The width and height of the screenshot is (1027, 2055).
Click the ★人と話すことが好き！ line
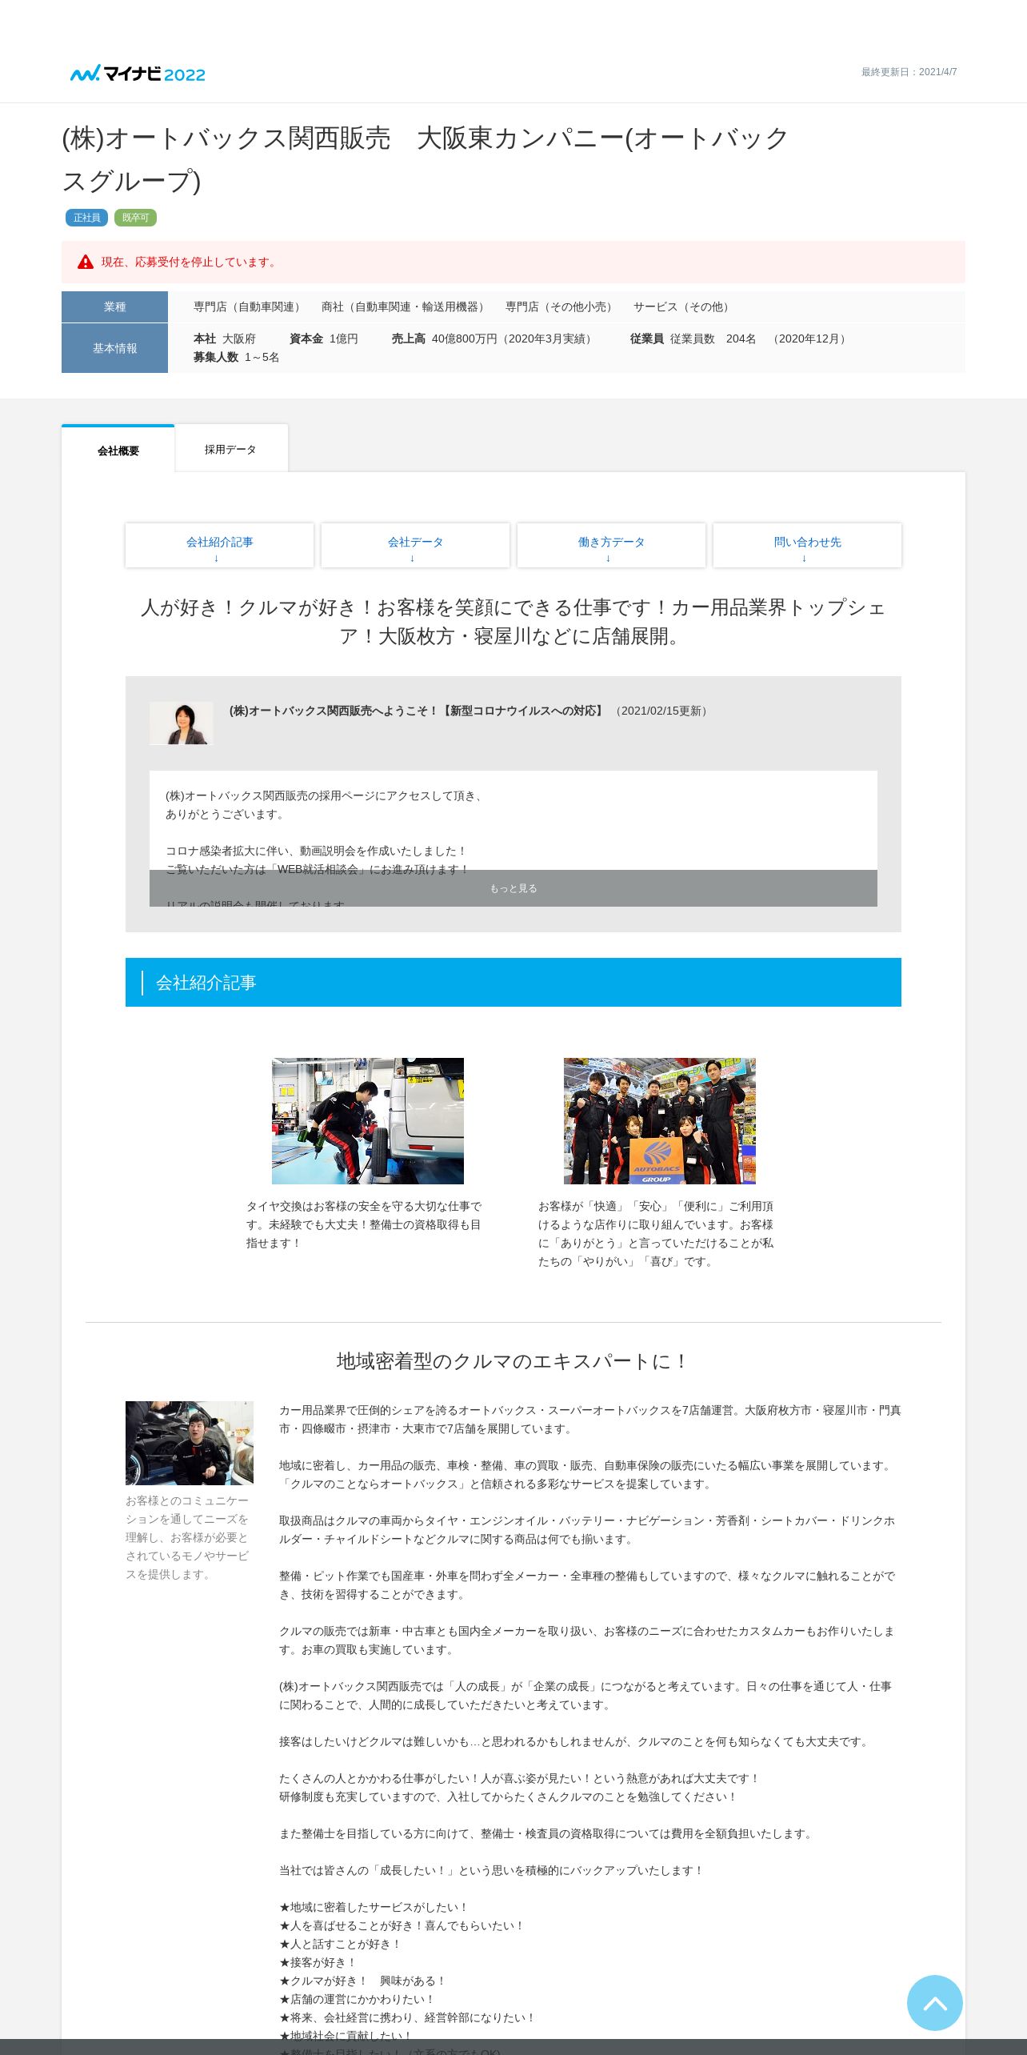340,1944
